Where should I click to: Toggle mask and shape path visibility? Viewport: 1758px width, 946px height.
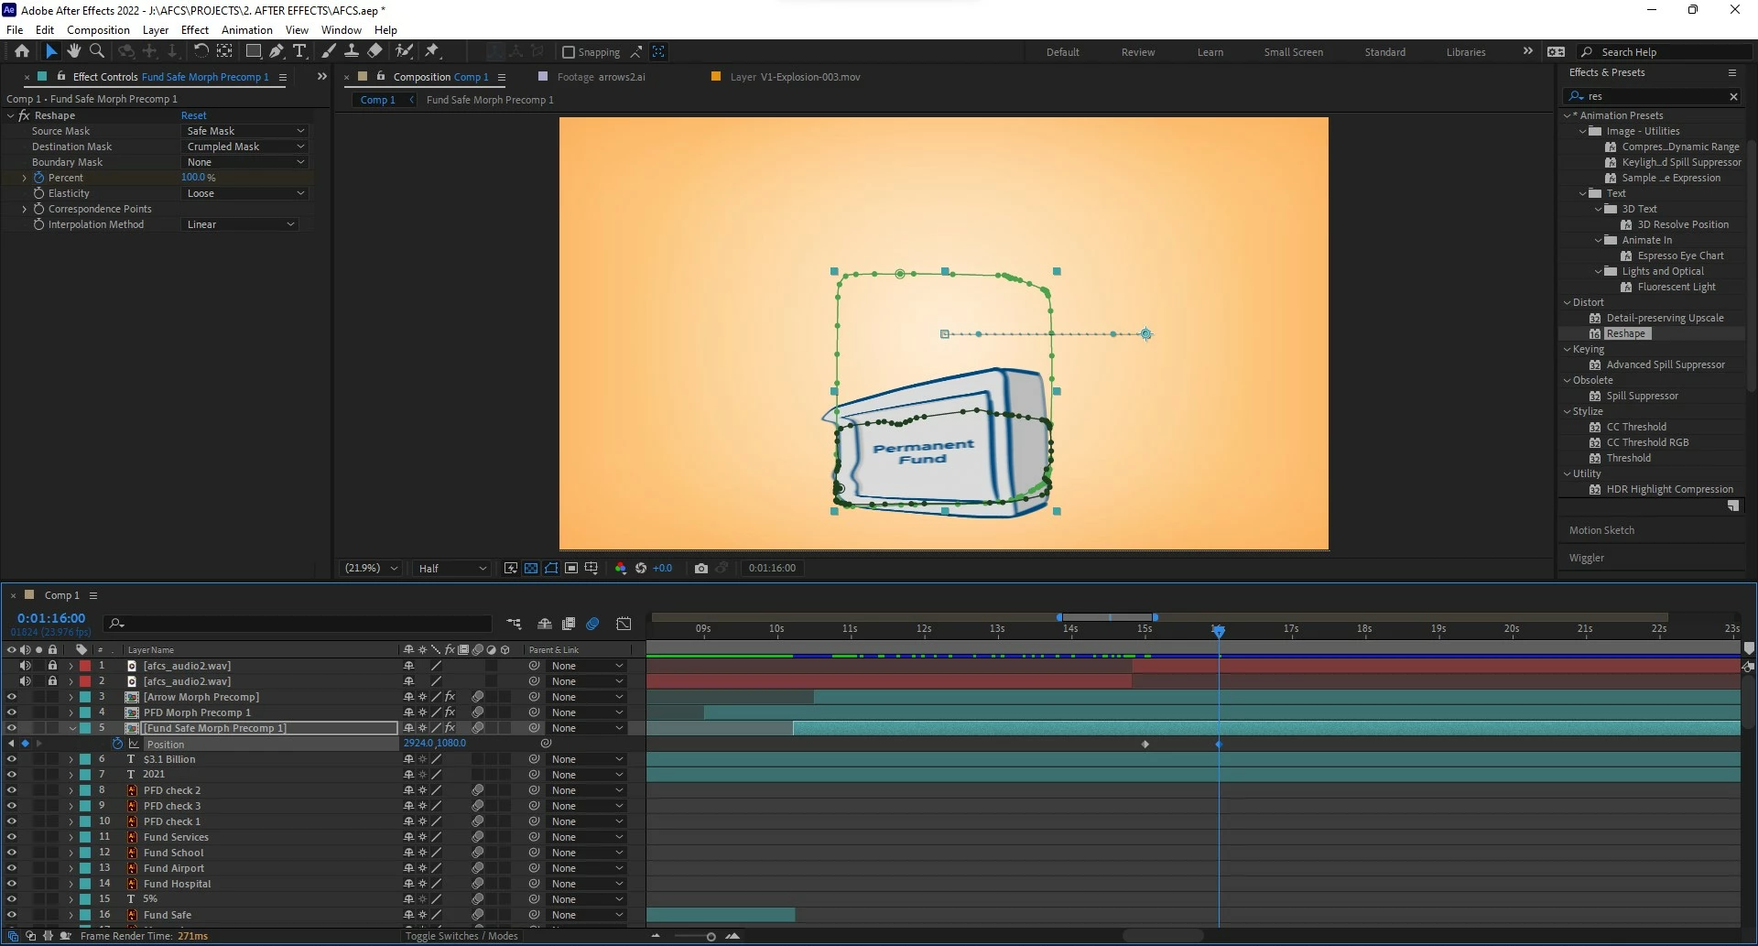pyautogui.click(x=551, y=569)
